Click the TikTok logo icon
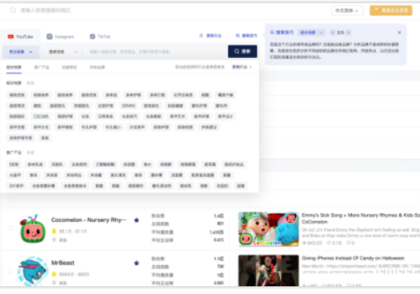Screen dimensions: 420x294 click(92, 36)
